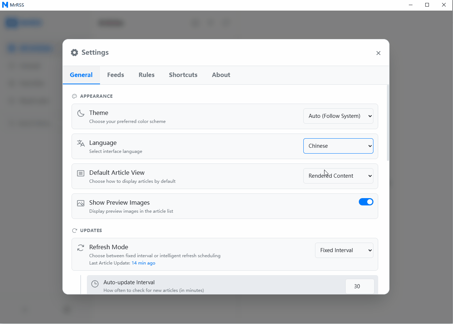Disable the Show Preview Images toggle
Viewport: 453px width, 324px height.
coord(366,202)
